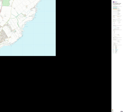Viewport: 123px width, 112px height.
Task: Click the emblem at bottom of legend panel
Action: pos(113,110)
